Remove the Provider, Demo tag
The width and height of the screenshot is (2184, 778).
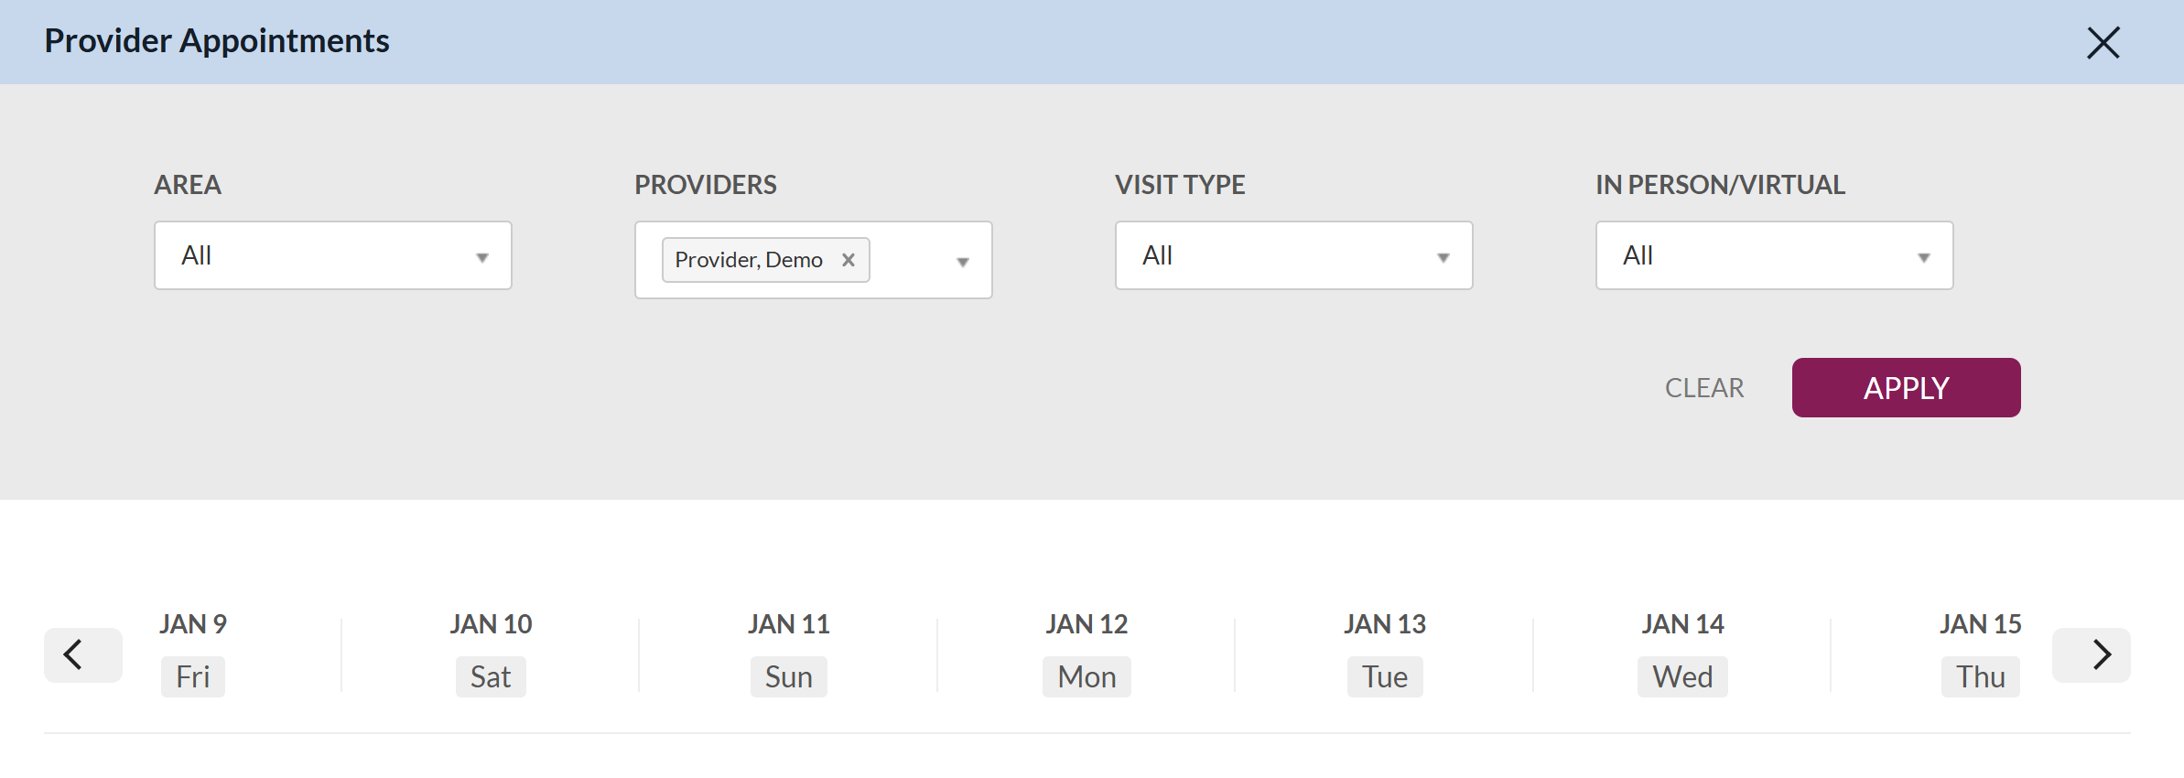coord(849,260)
